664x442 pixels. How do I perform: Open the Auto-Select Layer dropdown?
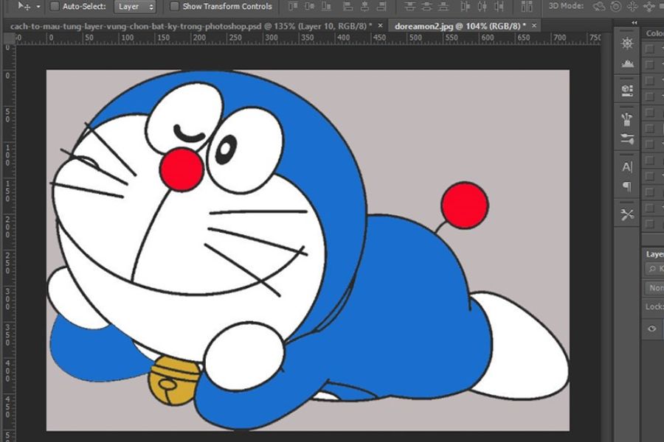135,7
